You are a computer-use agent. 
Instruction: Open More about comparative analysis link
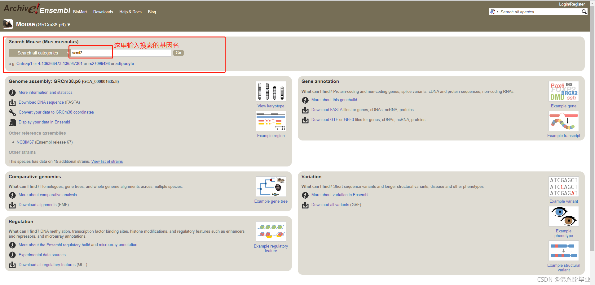point(48,195)
